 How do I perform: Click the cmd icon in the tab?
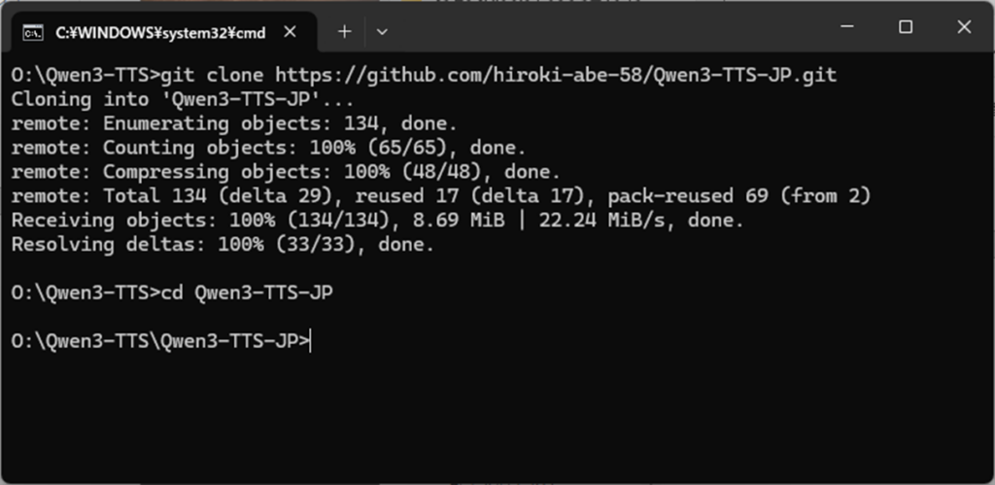tap(33, 31)
